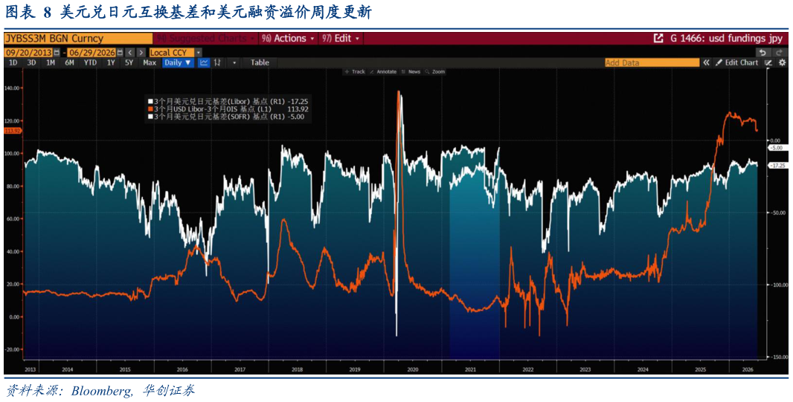Select the line chart type icon
793x402 pixels.
[x=204, y=62]
